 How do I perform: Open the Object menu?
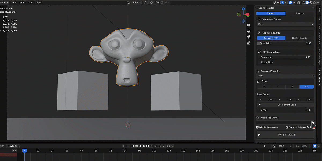pyautogui.click(x=39, y=2)
